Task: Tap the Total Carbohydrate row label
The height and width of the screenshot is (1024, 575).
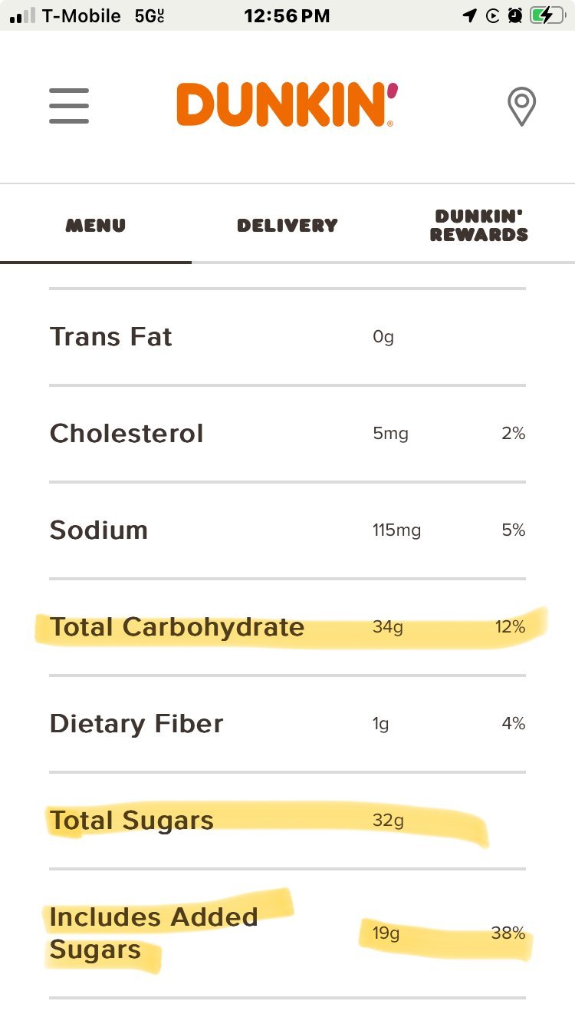Action: (x=177, y=627)
